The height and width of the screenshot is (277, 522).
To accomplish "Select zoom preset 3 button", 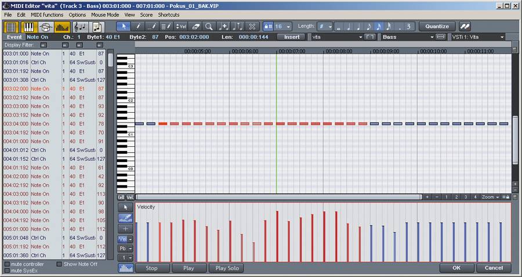I will point(466,197).
